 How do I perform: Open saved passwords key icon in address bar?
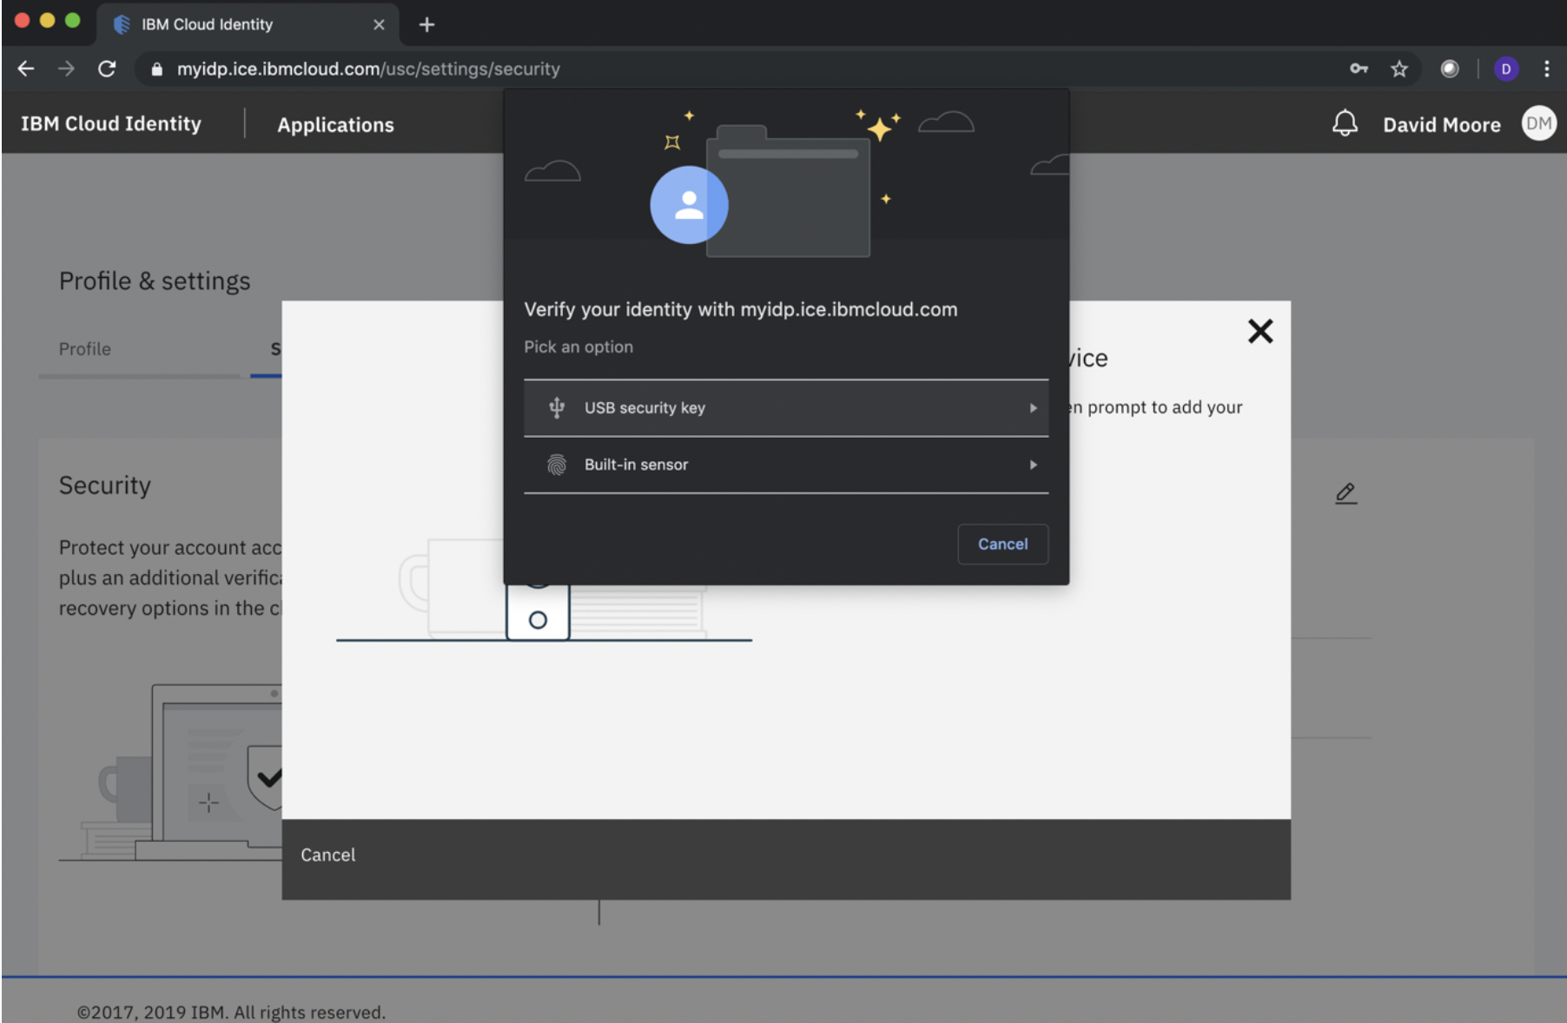pos(1359,69)
